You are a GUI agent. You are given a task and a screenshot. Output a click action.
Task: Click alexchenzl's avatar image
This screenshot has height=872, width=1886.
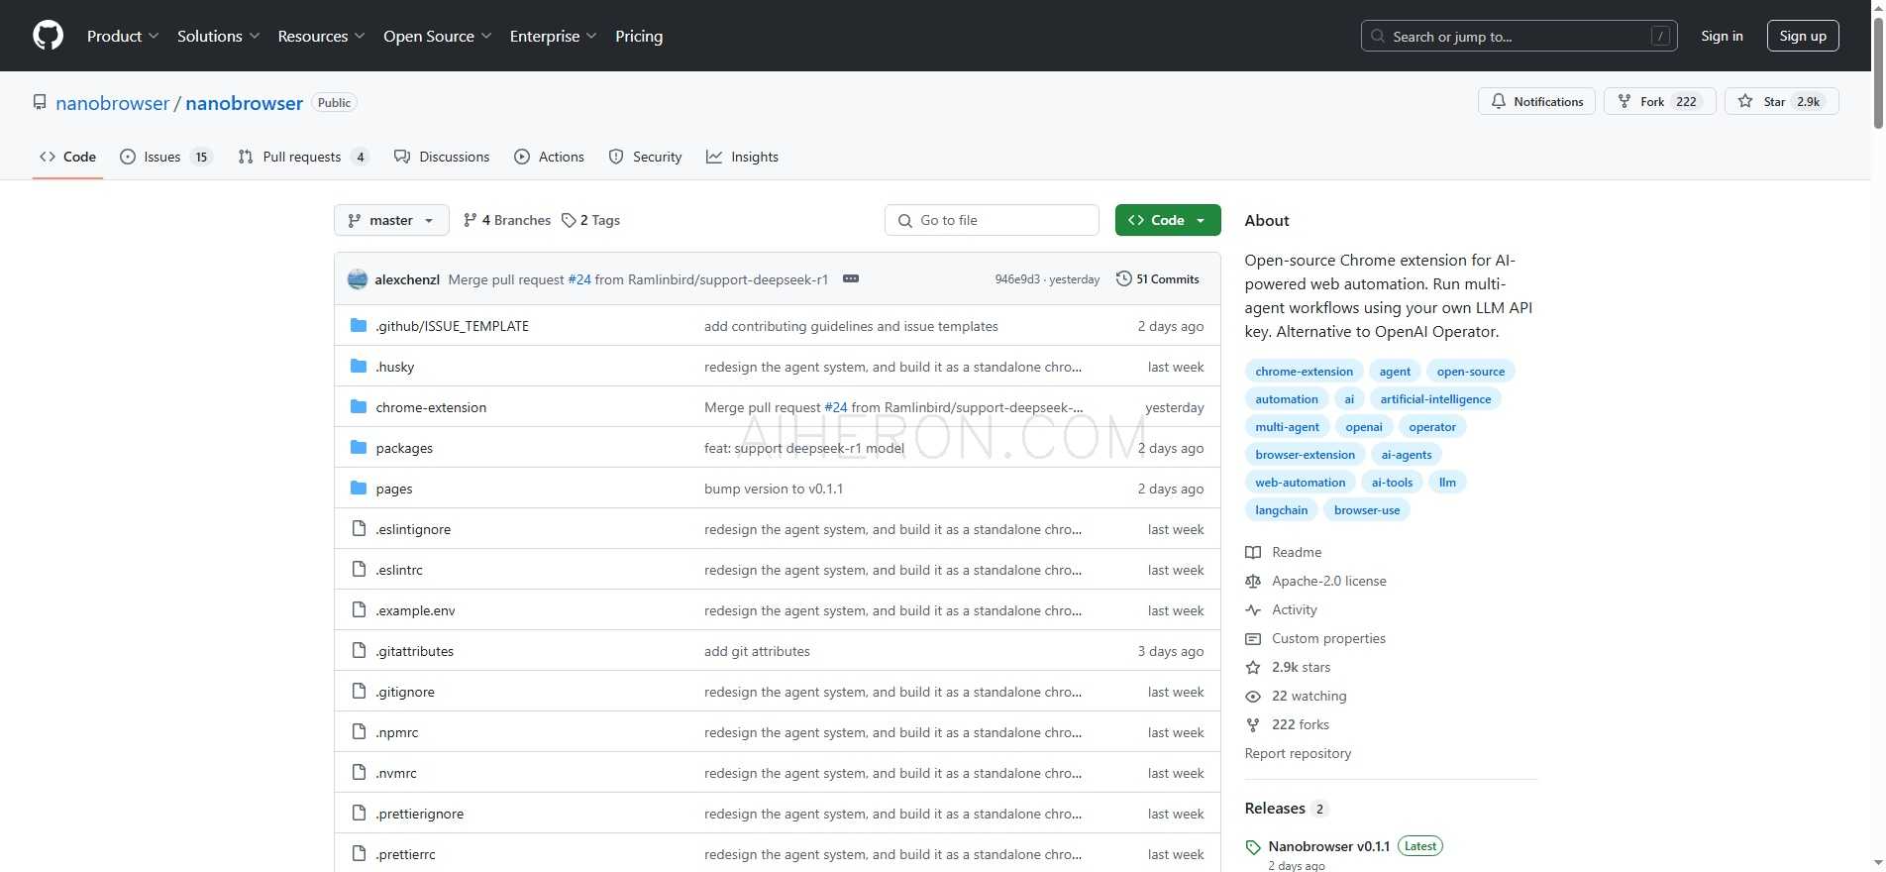point(358,279)
